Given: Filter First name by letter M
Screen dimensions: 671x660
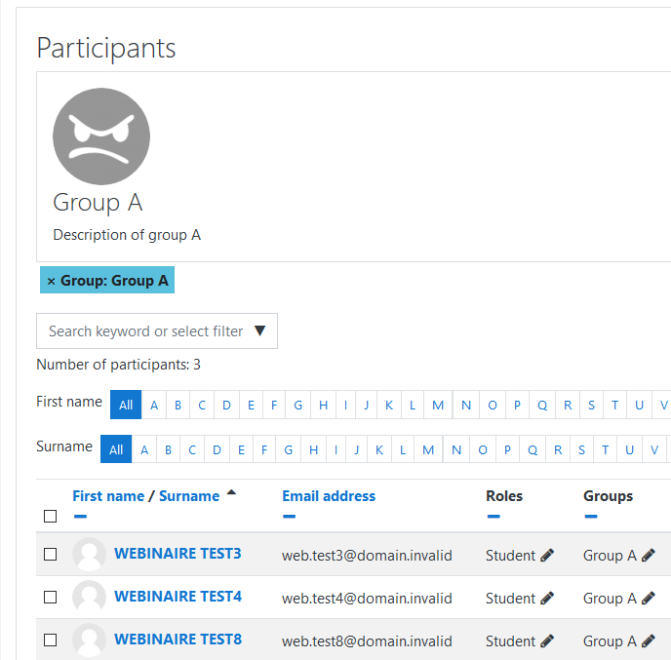Looking at the screenshot, I should 438,405.
